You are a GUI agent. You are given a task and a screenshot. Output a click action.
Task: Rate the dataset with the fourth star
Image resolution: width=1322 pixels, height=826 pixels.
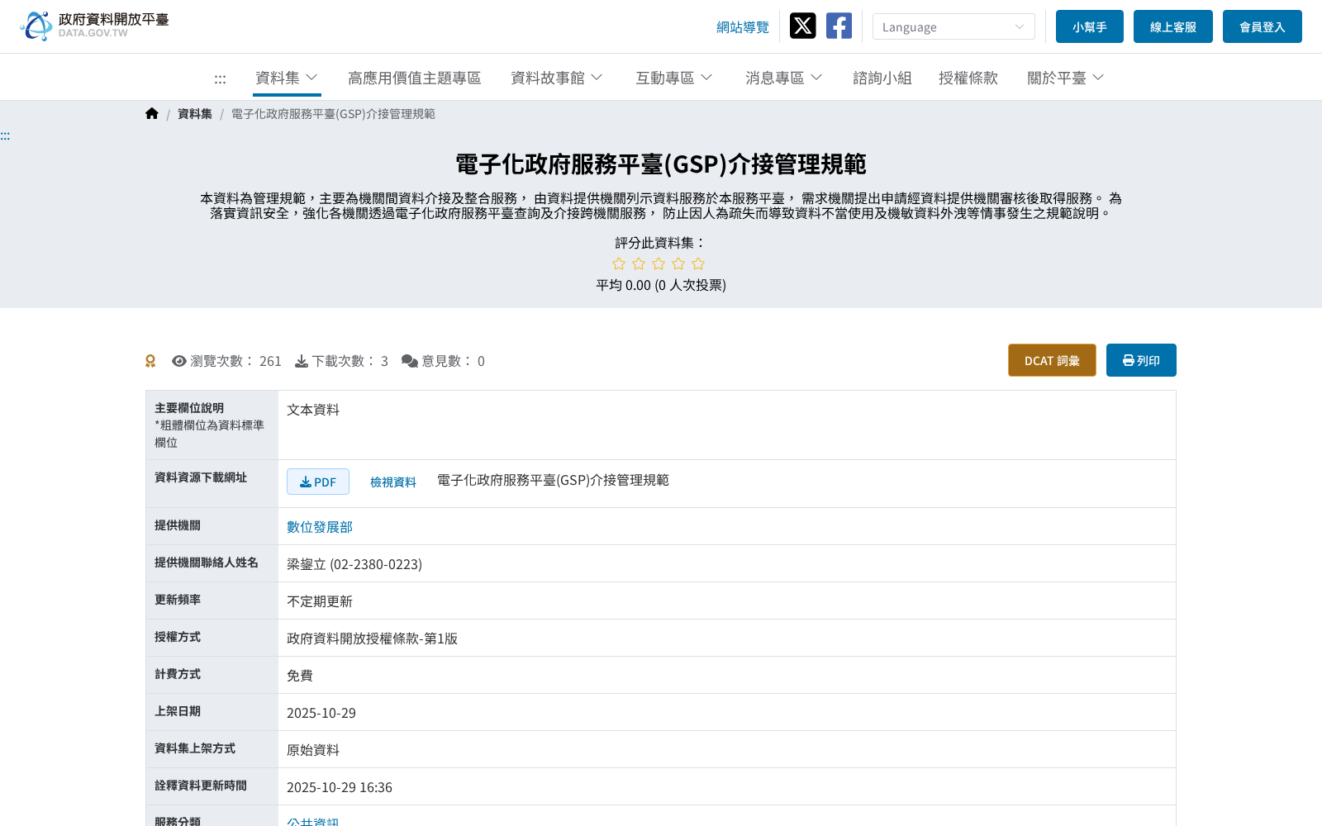click(678, 263)
